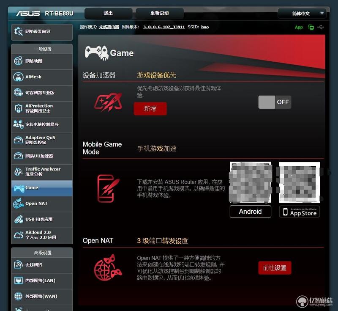Open AiMesh menu entry
The height and width of the screenshot is (311, 338).
(42, 77)
